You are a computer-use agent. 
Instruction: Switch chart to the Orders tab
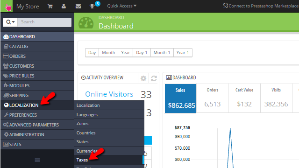(x=212, y=98)
